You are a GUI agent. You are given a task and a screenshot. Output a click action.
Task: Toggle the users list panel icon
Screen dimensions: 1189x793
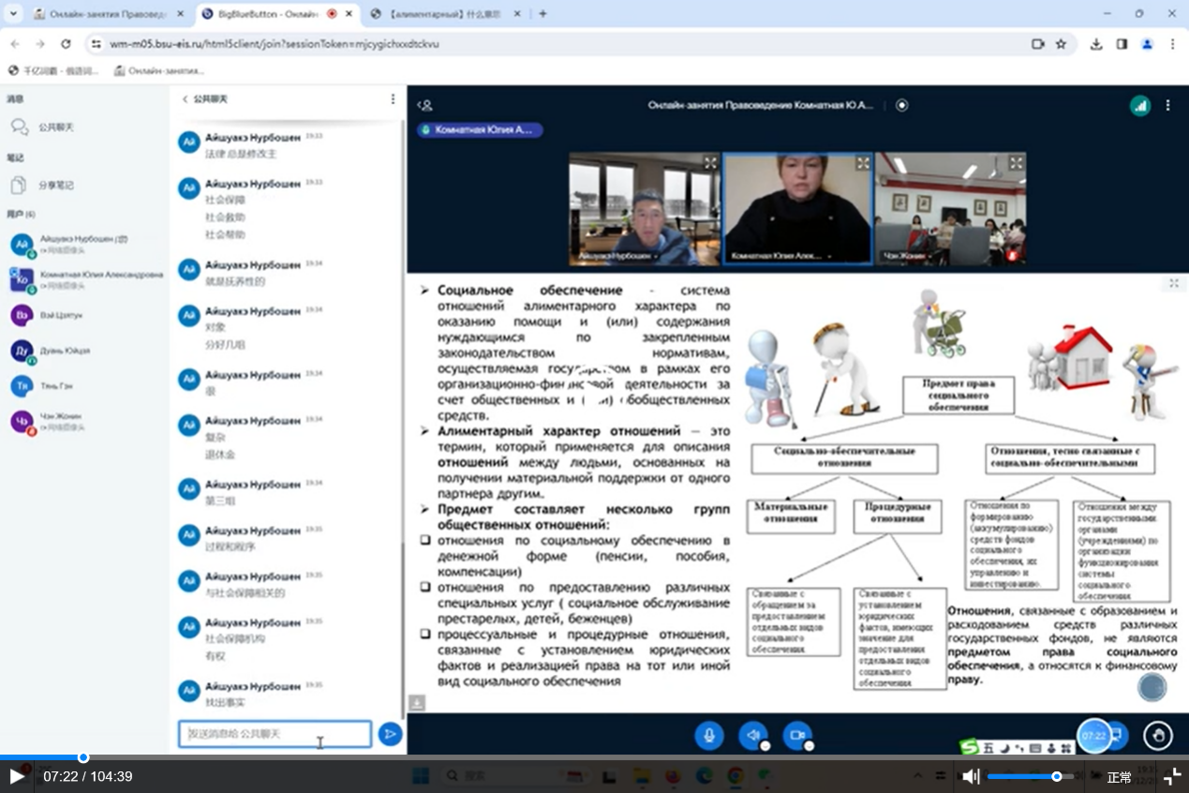point(424,106)
